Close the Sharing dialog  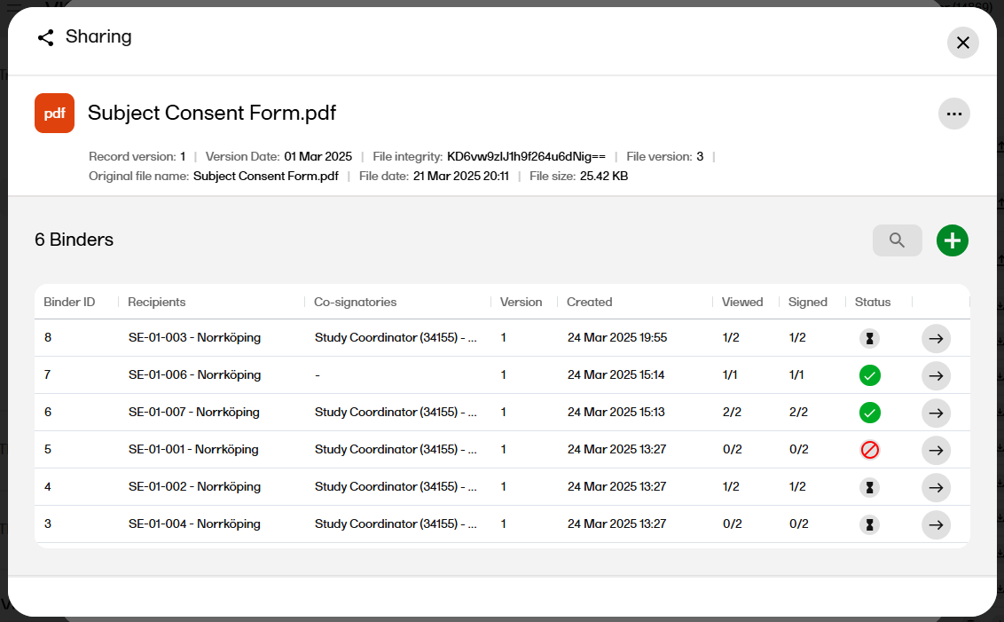pyautogui.click(x=962, y=43)
